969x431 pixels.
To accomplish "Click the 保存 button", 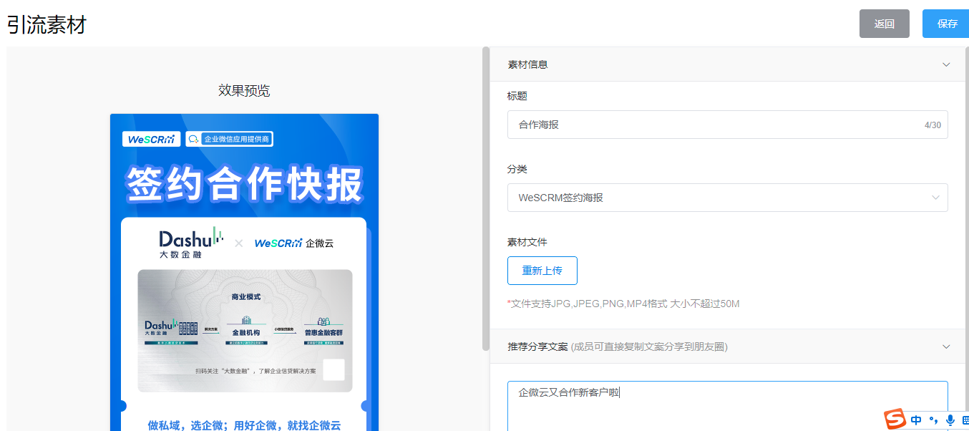I will (947, 24).
